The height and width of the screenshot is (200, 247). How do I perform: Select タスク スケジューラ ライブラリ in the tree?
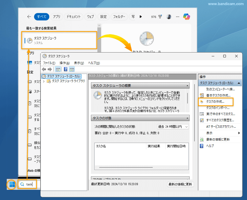pyautogui.click(x=68, y=81)
